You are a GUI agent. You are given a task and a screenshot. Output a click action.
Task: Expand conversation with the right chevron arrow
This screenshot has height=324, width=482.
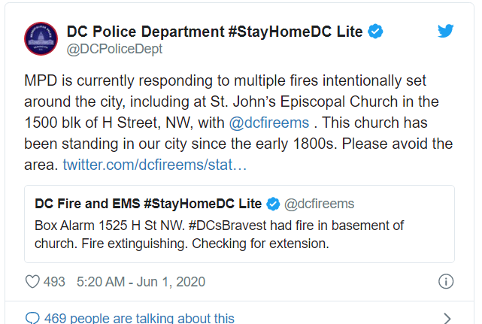tap(447, 319)
